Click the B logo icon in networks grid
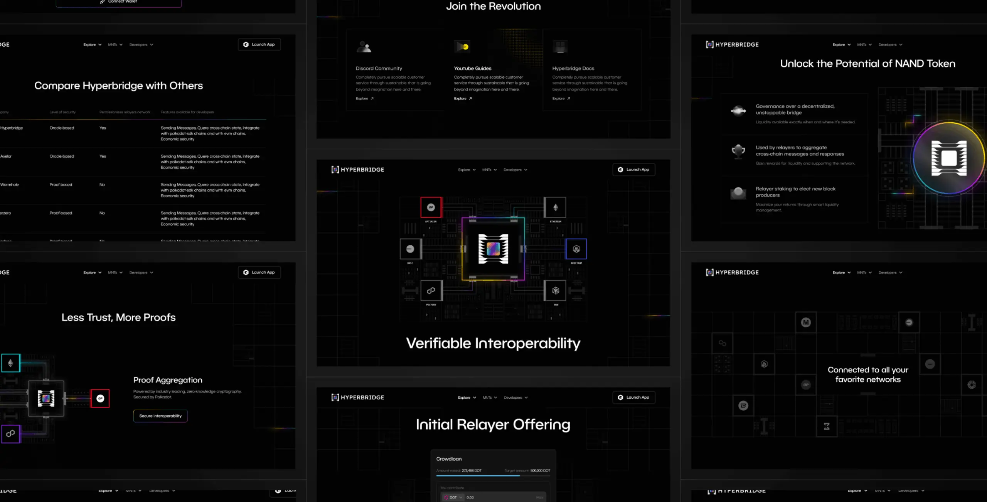This screenshot has width=987, height=502. pos(743,406)
